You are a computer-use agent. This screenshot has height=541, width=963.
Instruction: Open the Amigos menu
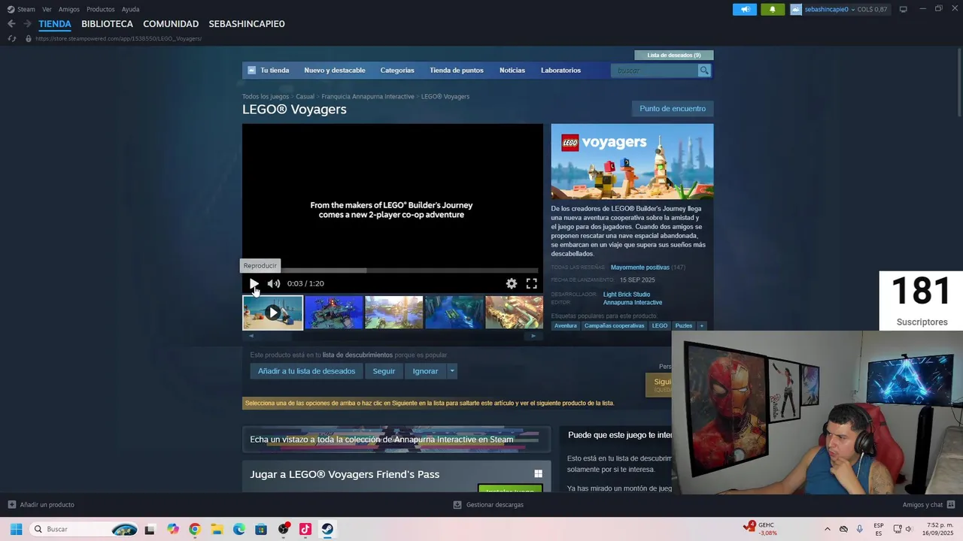[69, 9]
